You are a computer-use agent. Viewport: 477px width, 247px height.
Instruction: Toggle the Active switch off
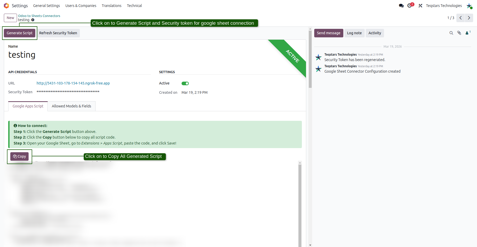click(x=185, y=83)
